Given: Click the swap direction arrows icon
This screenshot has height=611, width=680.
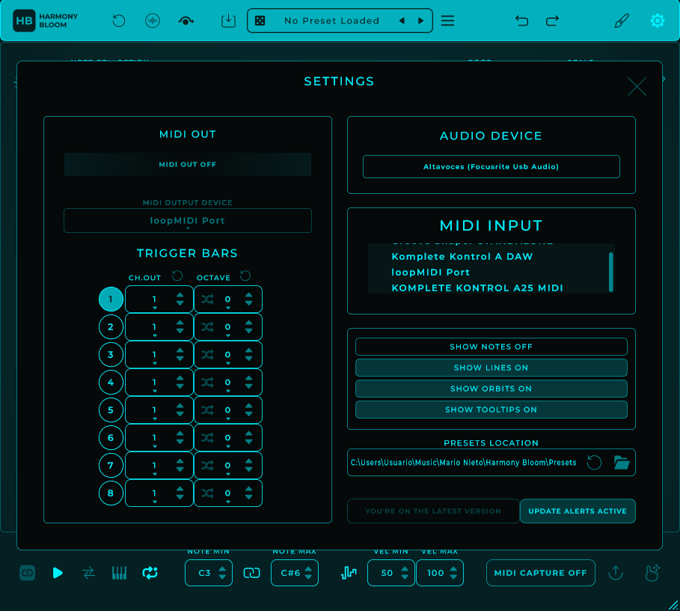Looking at the screenshot, I should pos(88,573).
